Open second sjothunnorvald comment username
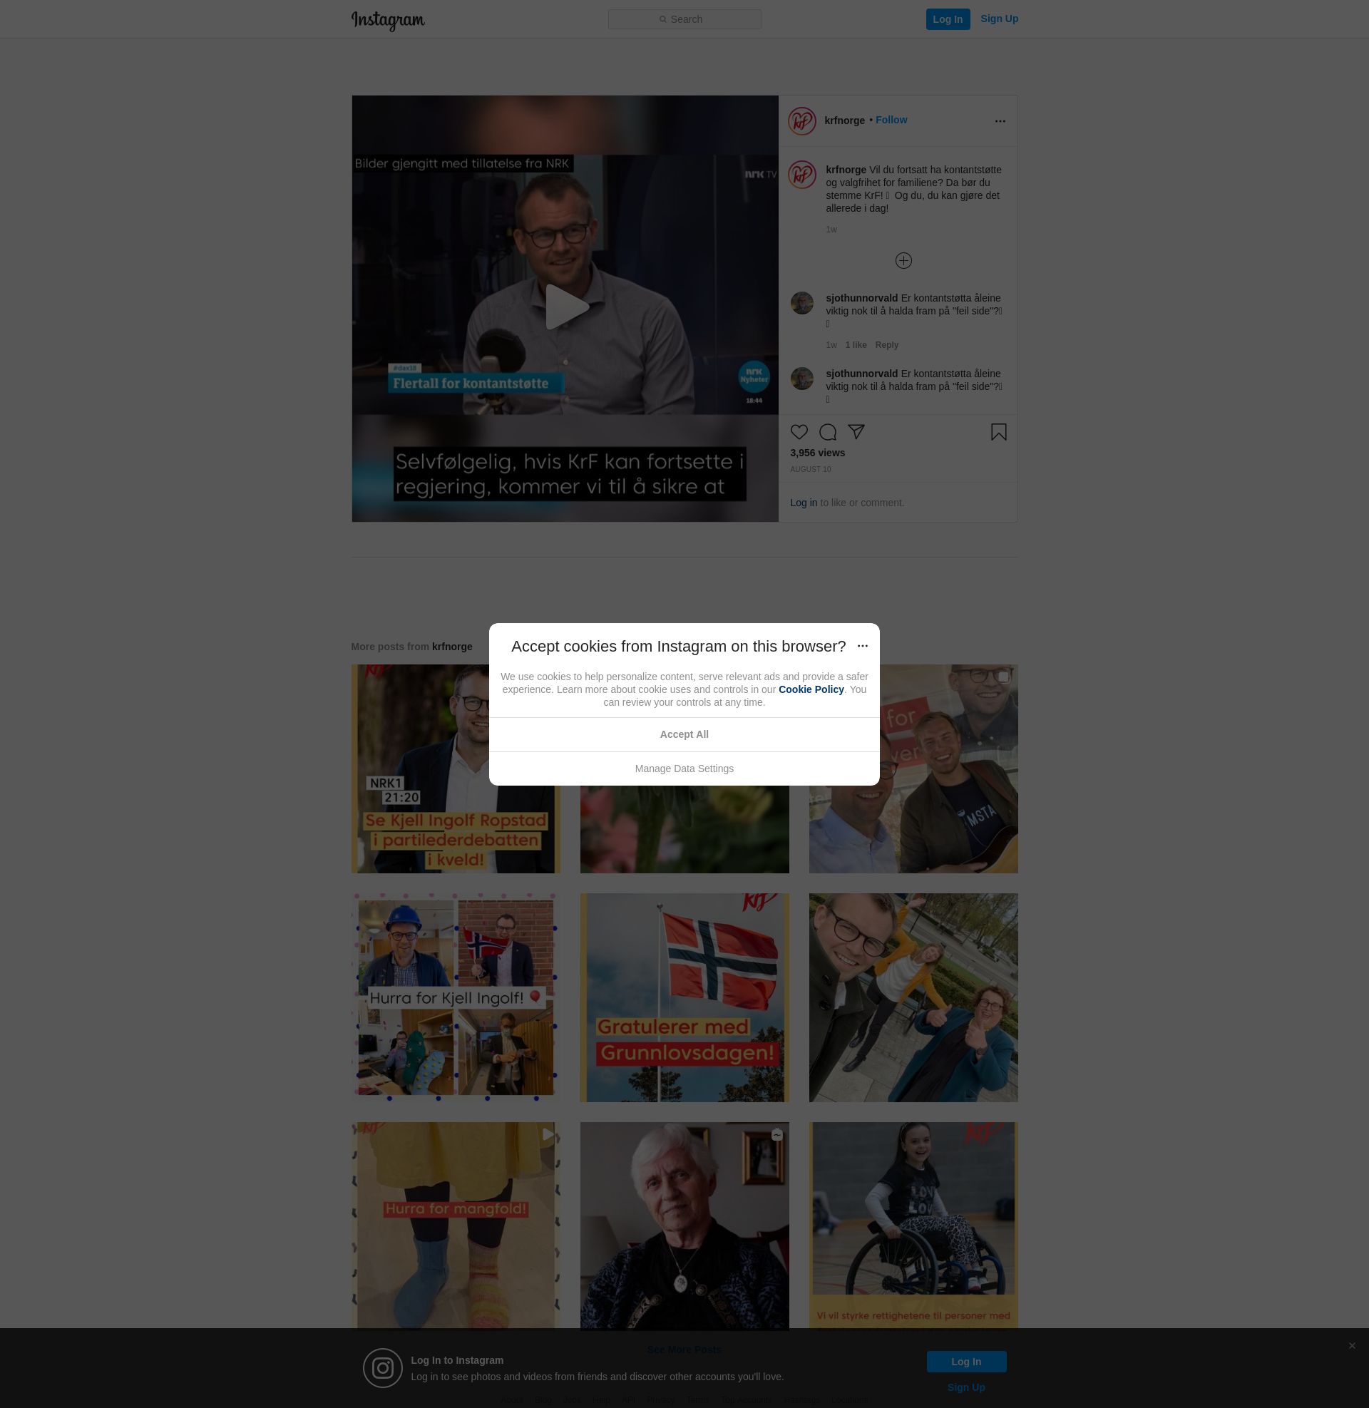The image size is (1369, 1408). 861,374
